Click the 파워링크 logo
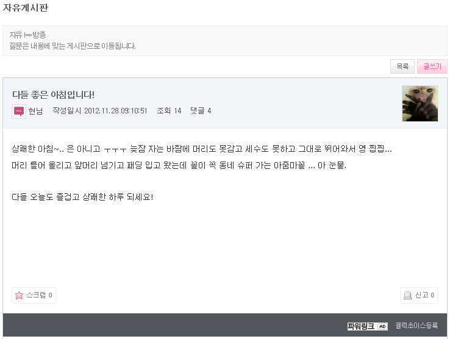Image resolution: width=450 pixels, height=339 pixels. (x=361, y=326)
